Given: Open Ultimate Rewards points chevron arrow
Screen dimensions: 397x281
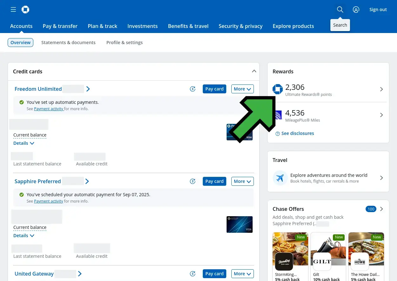Looking at the screenshot, I should coord(381,90).
